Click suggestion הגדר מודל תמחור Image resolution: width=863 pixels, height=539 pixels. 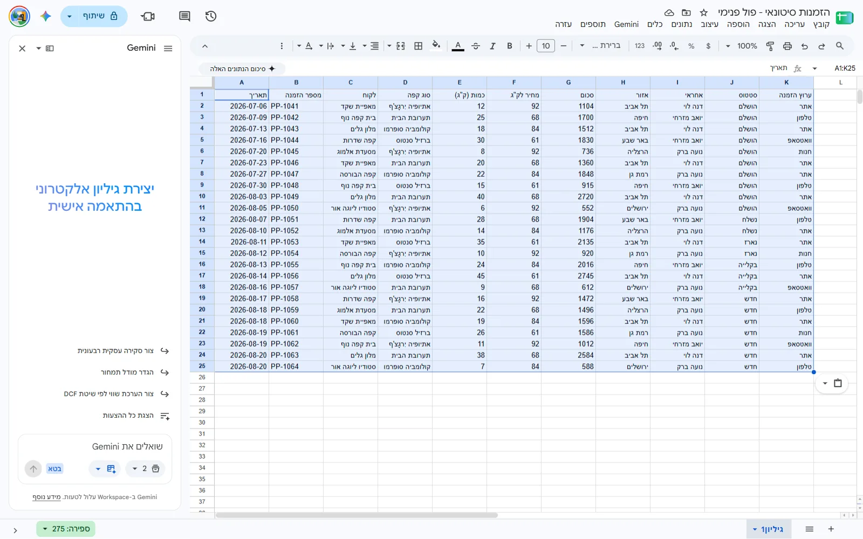click(135, 372)
